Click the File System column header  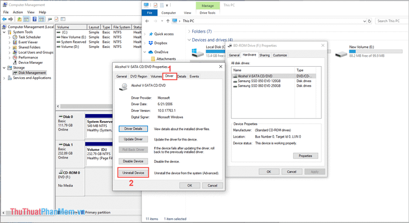click(x=122, y=27)
